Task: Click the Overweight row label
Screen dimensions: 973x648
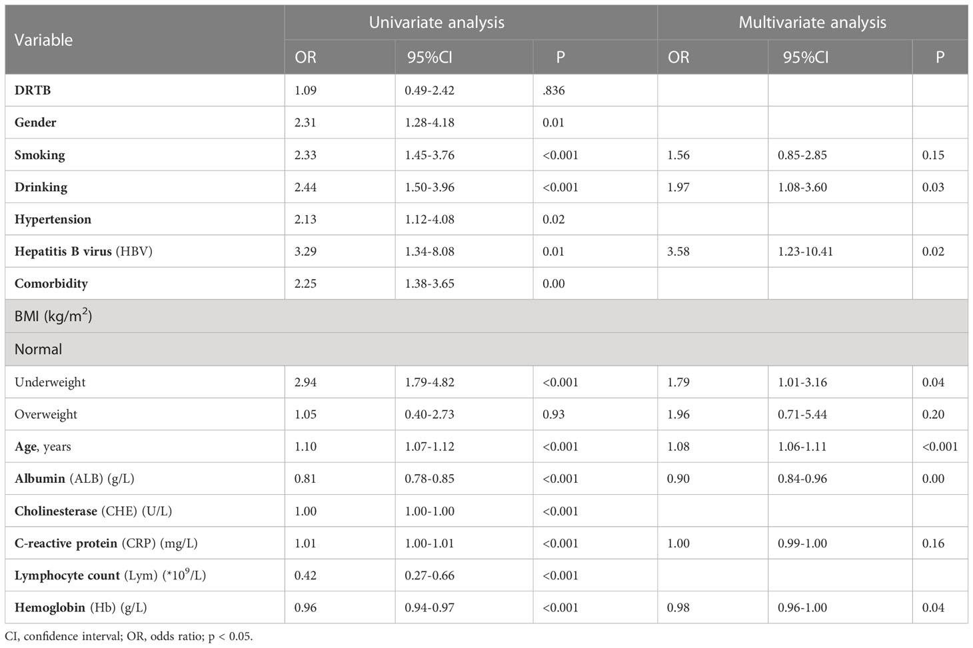Action: (x=46, y=414)
